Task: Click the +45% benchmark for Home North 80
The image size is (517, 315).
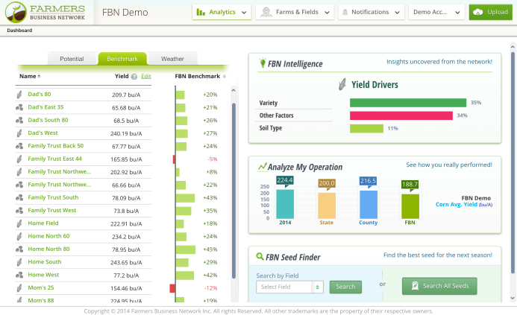Action: [x=210, y=249]
